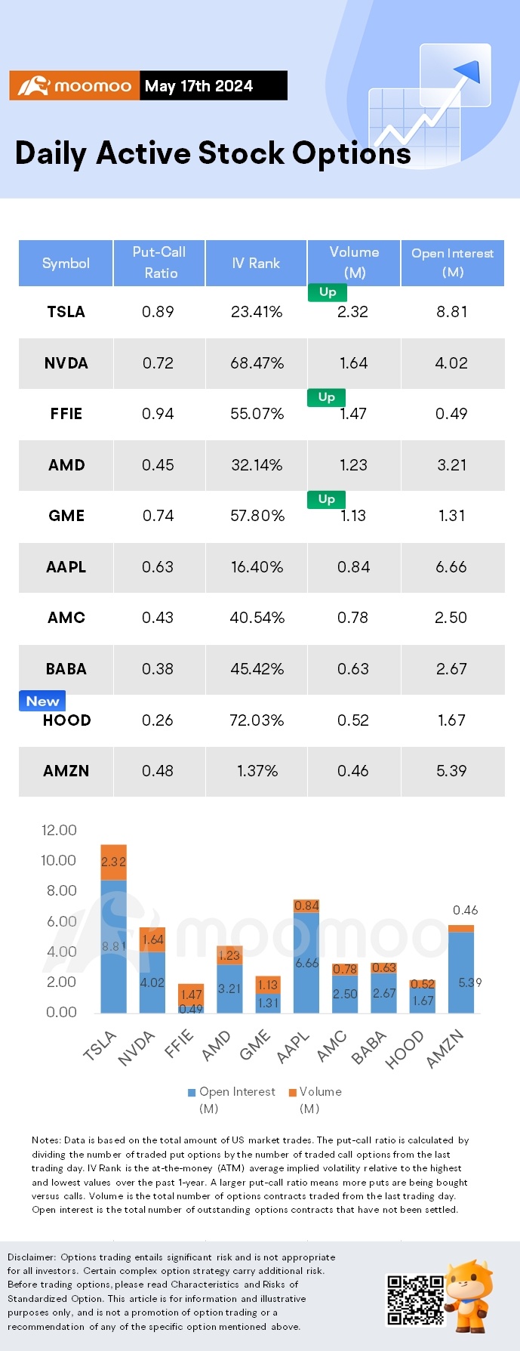Click the Up badge above FFIE volume
The width and height of the screenshot is (520, 1351).
click(327, 397)
